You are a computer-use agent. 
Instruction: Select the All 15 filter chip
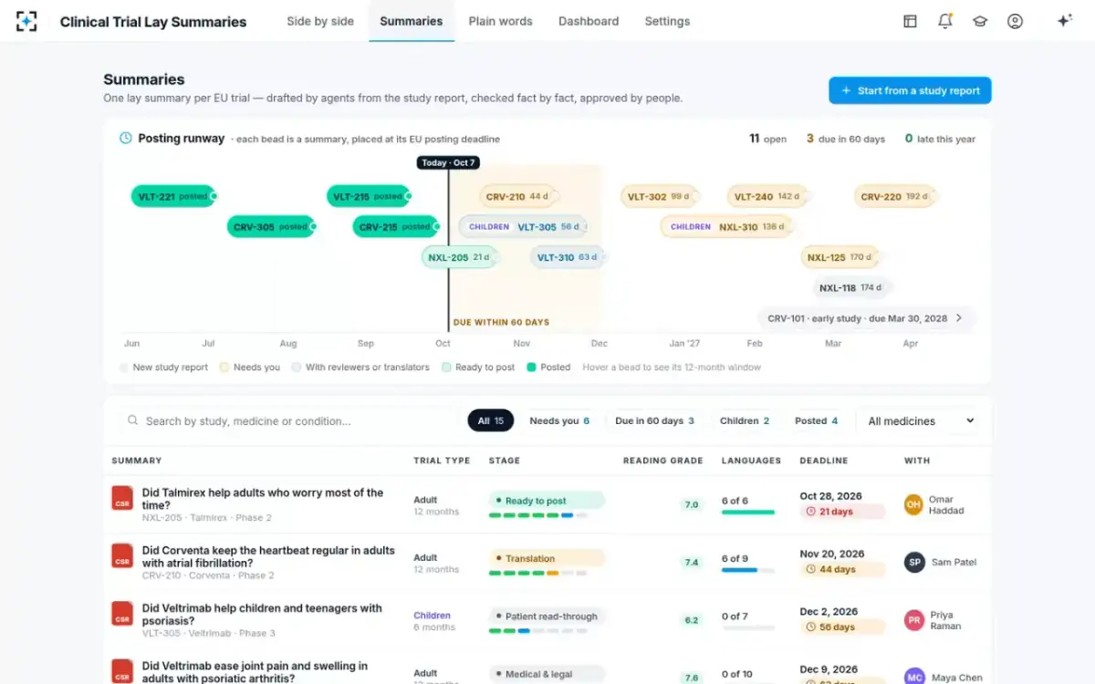click(491, 420)
